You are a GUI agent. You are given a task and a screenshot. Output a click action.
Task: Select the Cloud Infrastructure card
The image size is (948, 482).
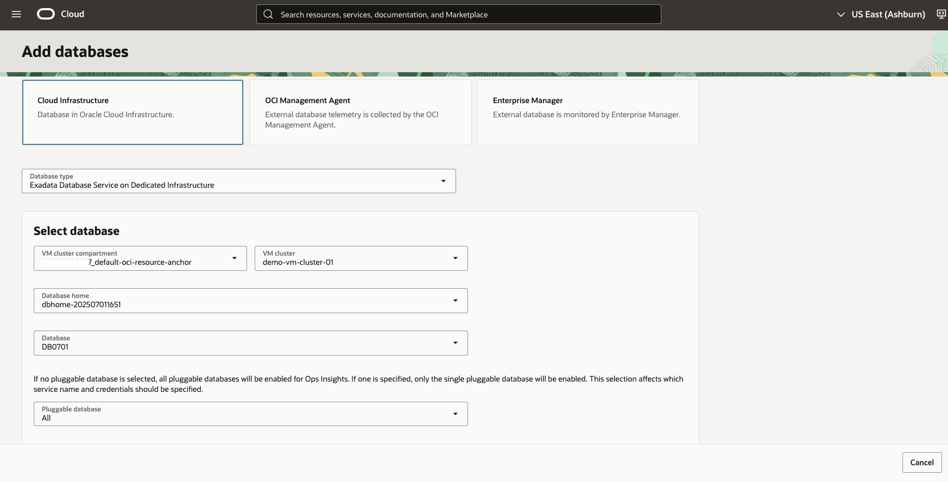[132, 112]
